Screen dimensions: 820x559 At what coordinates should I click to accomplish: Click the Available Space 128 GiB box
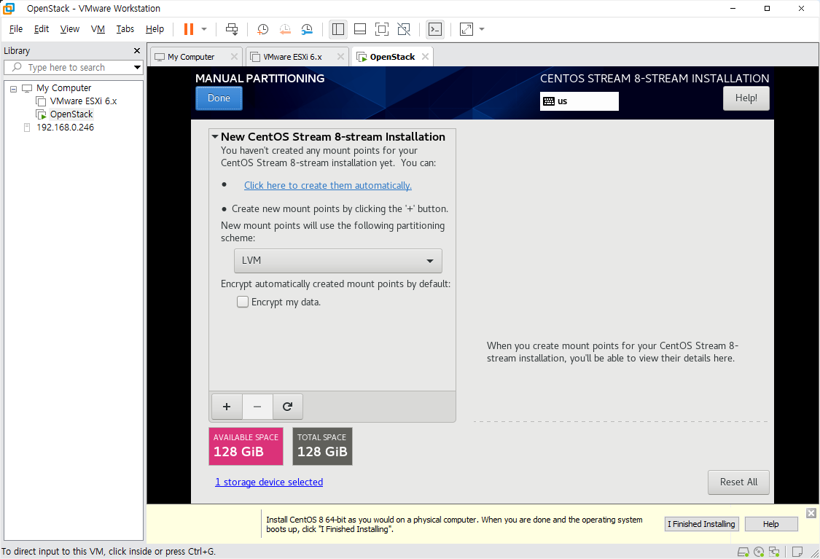(x=246, y=446)
